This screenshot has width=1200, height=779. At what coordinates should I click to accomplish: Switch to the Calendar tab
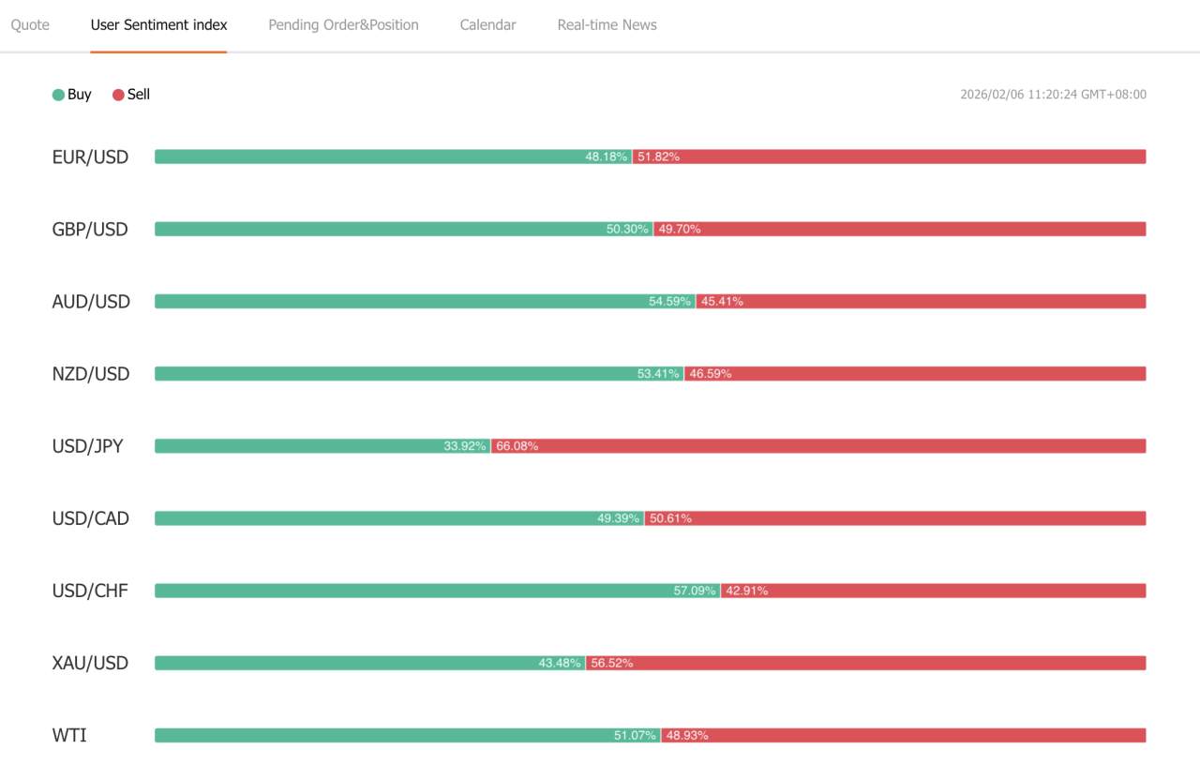tap(487, 24)
